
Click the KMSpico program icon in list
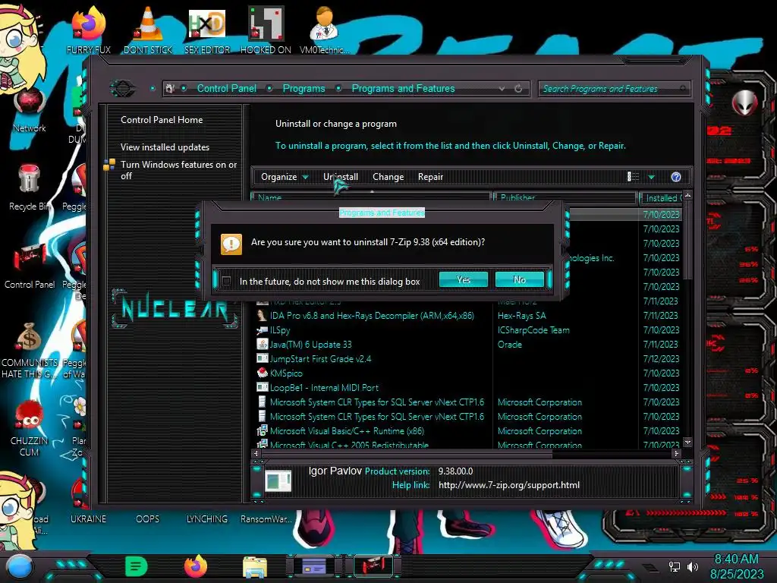pyautogui.click(x=262, y=373)
